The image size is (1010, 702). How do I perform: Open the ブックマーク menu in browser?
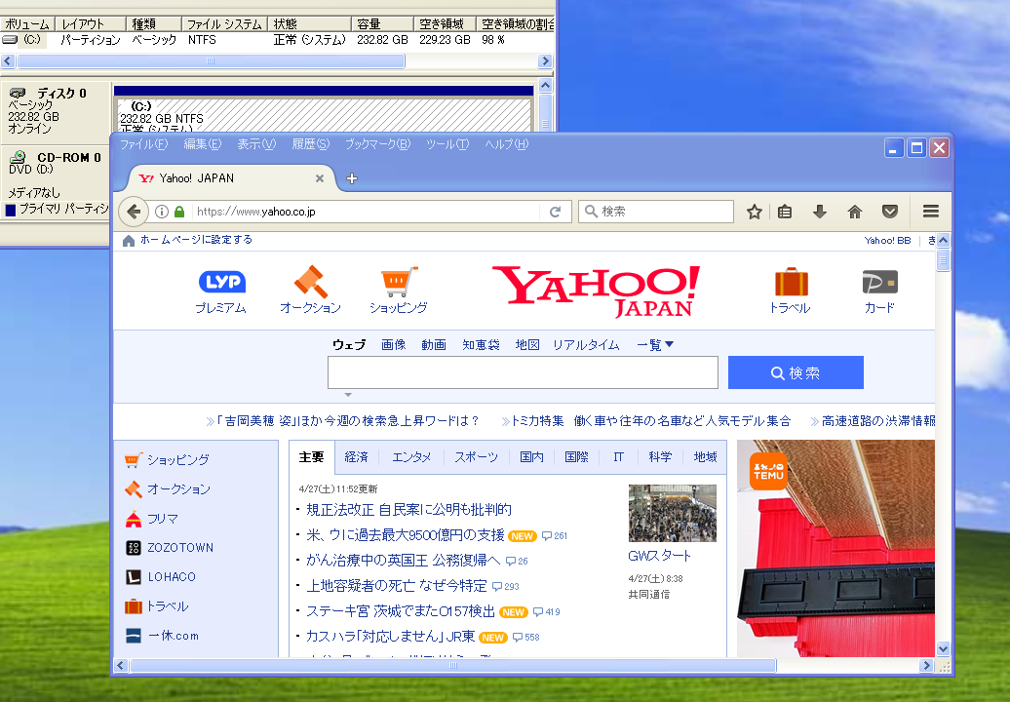(377, 144)
